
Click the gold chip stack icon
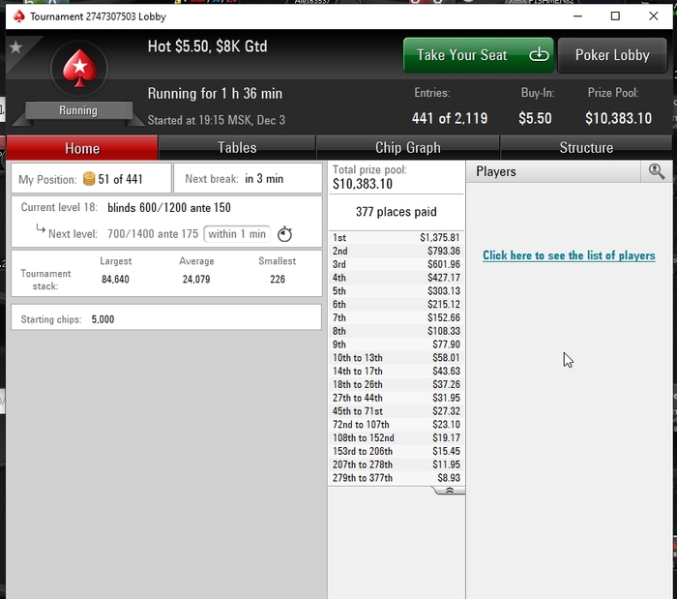(89, 179)
